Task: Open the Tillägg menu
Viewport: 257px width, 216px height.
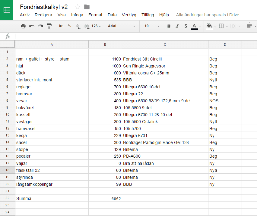Action: click(148, 15)
